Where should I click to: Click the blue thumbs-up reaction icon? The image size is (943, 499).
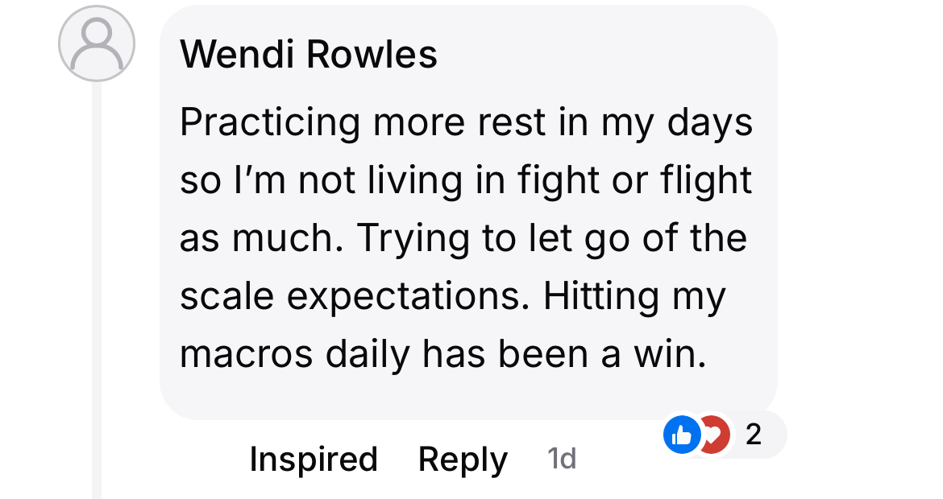click(682, 435)
